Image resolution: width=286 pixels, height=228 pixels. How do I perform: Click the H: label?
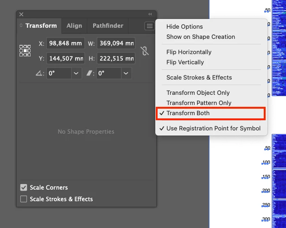click(92, 59)
